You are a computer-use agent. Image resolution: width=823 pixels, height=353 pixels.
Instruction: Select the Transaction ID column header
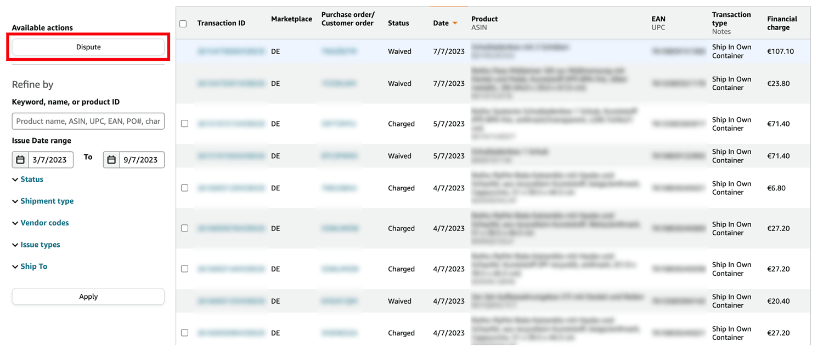[221, 23]
